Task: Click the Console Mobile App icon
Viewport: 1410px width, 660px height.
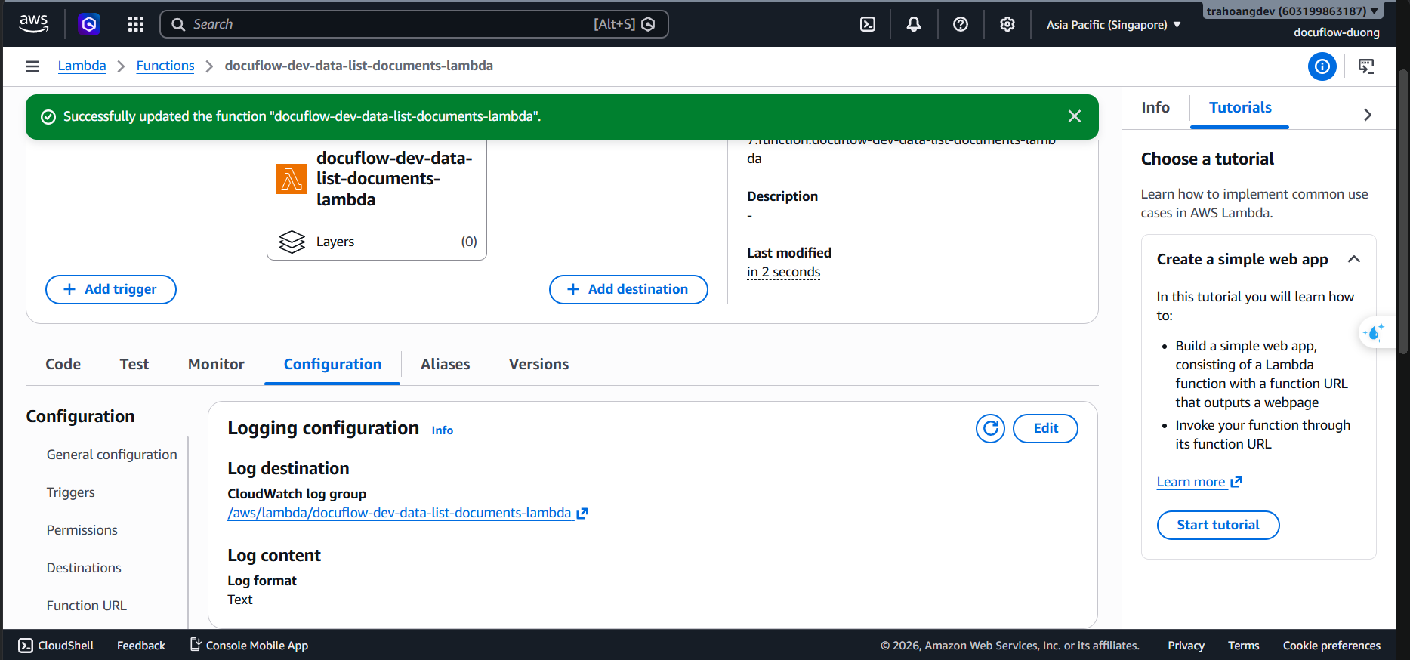Action: coord(196,645)
